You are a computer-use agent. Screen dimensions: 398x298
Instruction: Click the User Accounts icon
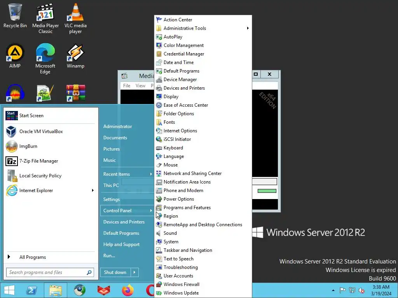point(159,276)
